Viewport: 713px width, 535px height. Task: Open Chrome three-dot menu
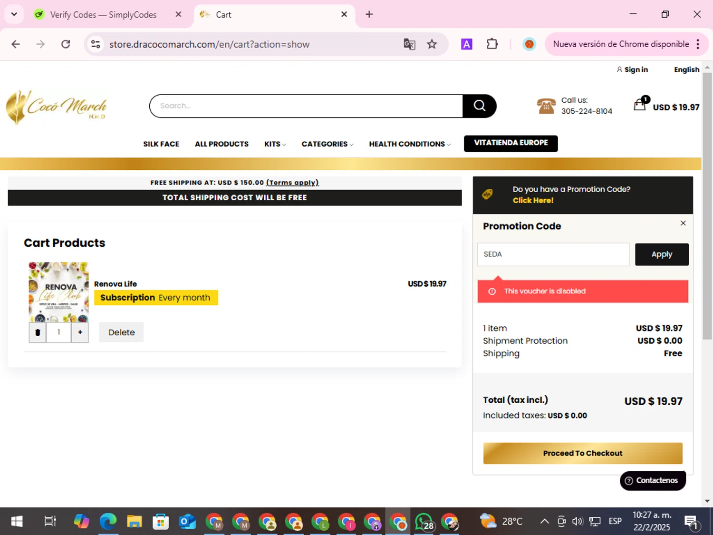[x=698, y=44]
